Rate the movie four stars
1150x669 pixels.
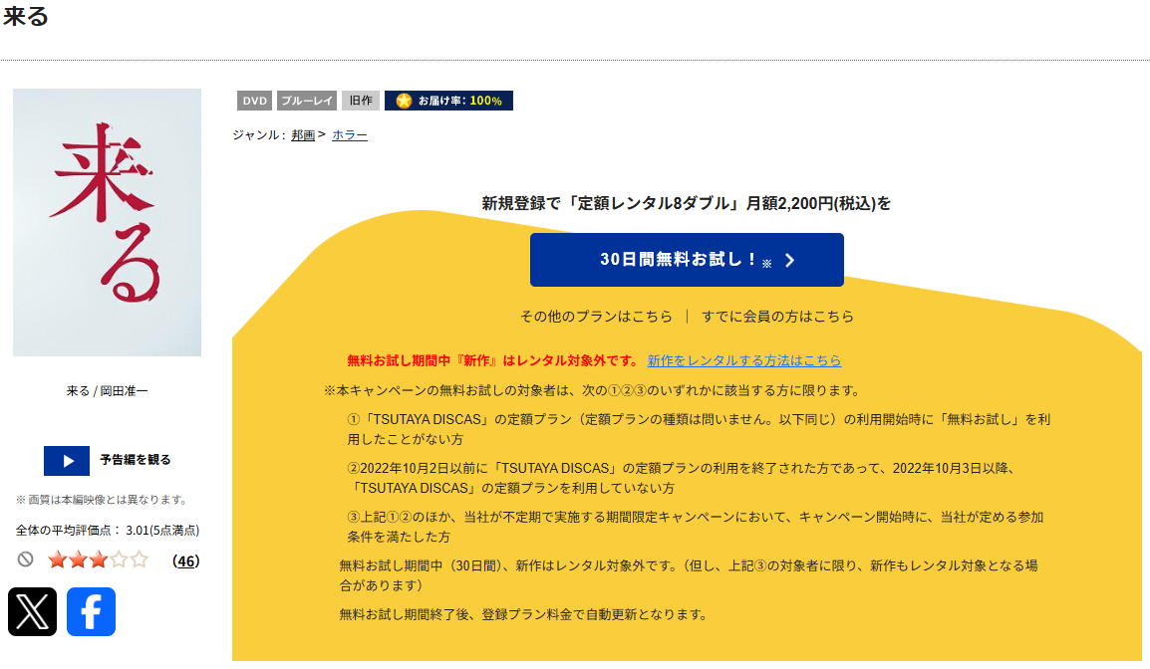tap(119, 560)
